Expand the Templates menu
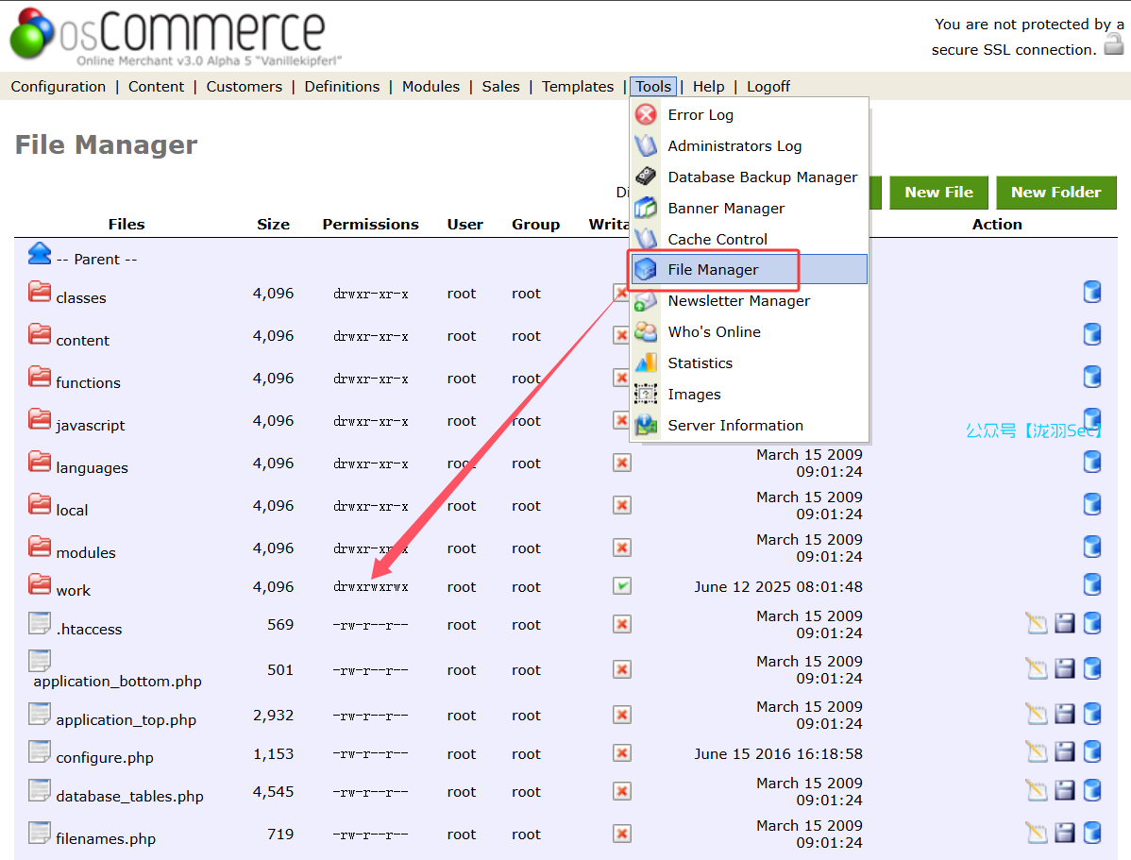 click(x=578, y=87)
